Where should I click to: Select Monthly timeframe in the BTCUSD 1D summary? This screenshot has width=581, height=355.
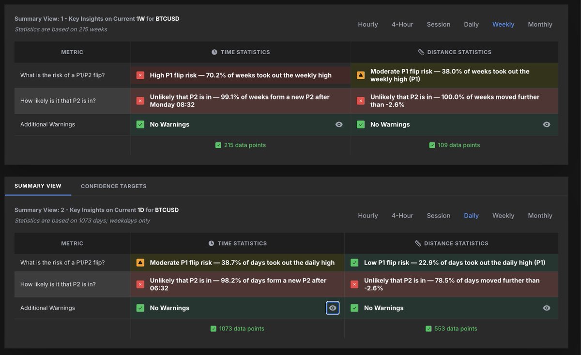[540, 216]
